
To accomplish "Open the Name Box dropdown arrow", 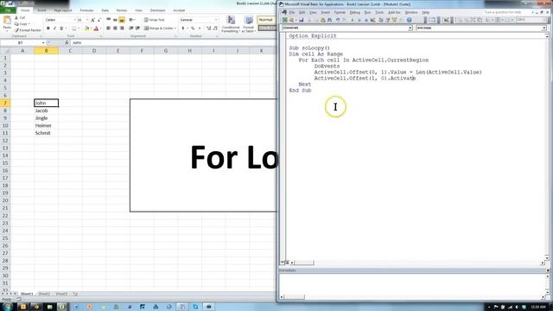I will 43,42.
